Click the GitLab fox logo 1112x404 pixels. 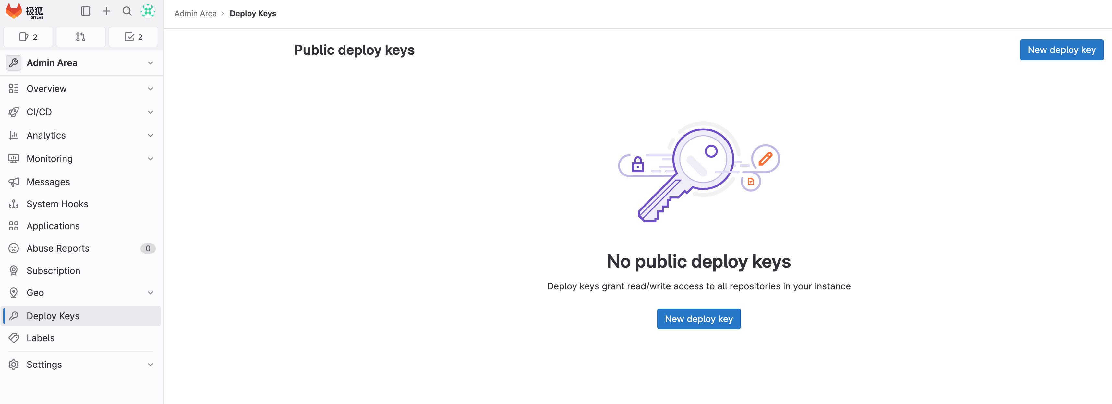(x=14, y=11)
